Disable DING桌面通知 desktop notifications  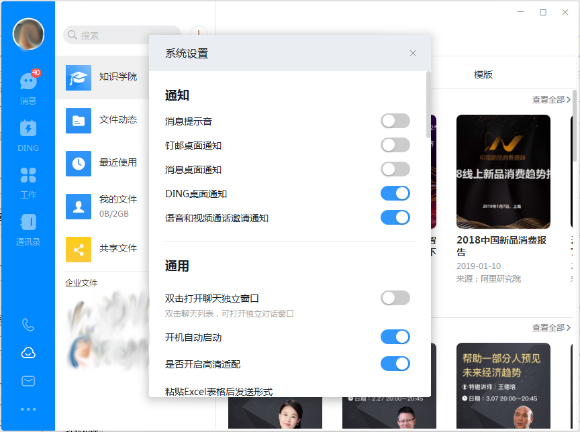395,193
